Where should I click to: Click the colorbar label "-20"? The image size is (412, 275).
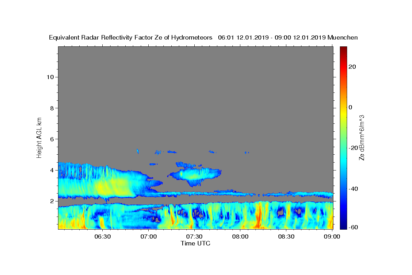353,148
